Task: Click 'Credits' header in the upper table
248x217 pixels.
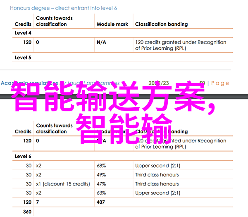Action: point(23,24)
